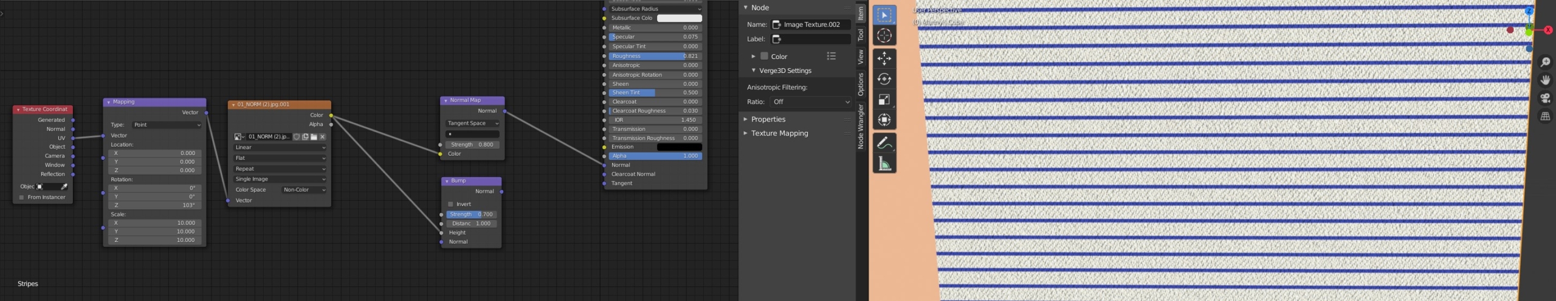Open the Flat projection dropdown
This screenshot has width=1556, height=301.
[x=280, y=158]
